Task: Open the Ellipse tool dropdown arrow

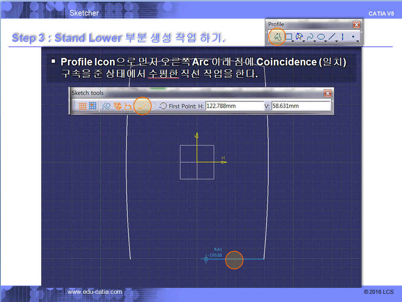Action: [326, 41]
